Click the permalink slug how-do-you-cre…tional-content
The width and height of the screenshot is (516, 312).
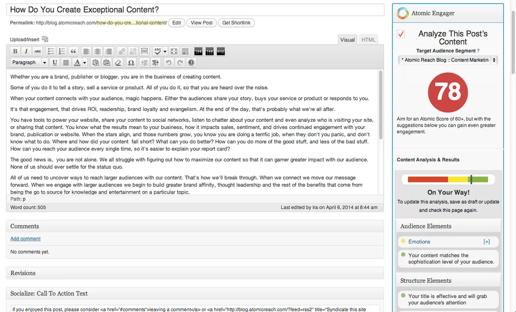(131, 23)
